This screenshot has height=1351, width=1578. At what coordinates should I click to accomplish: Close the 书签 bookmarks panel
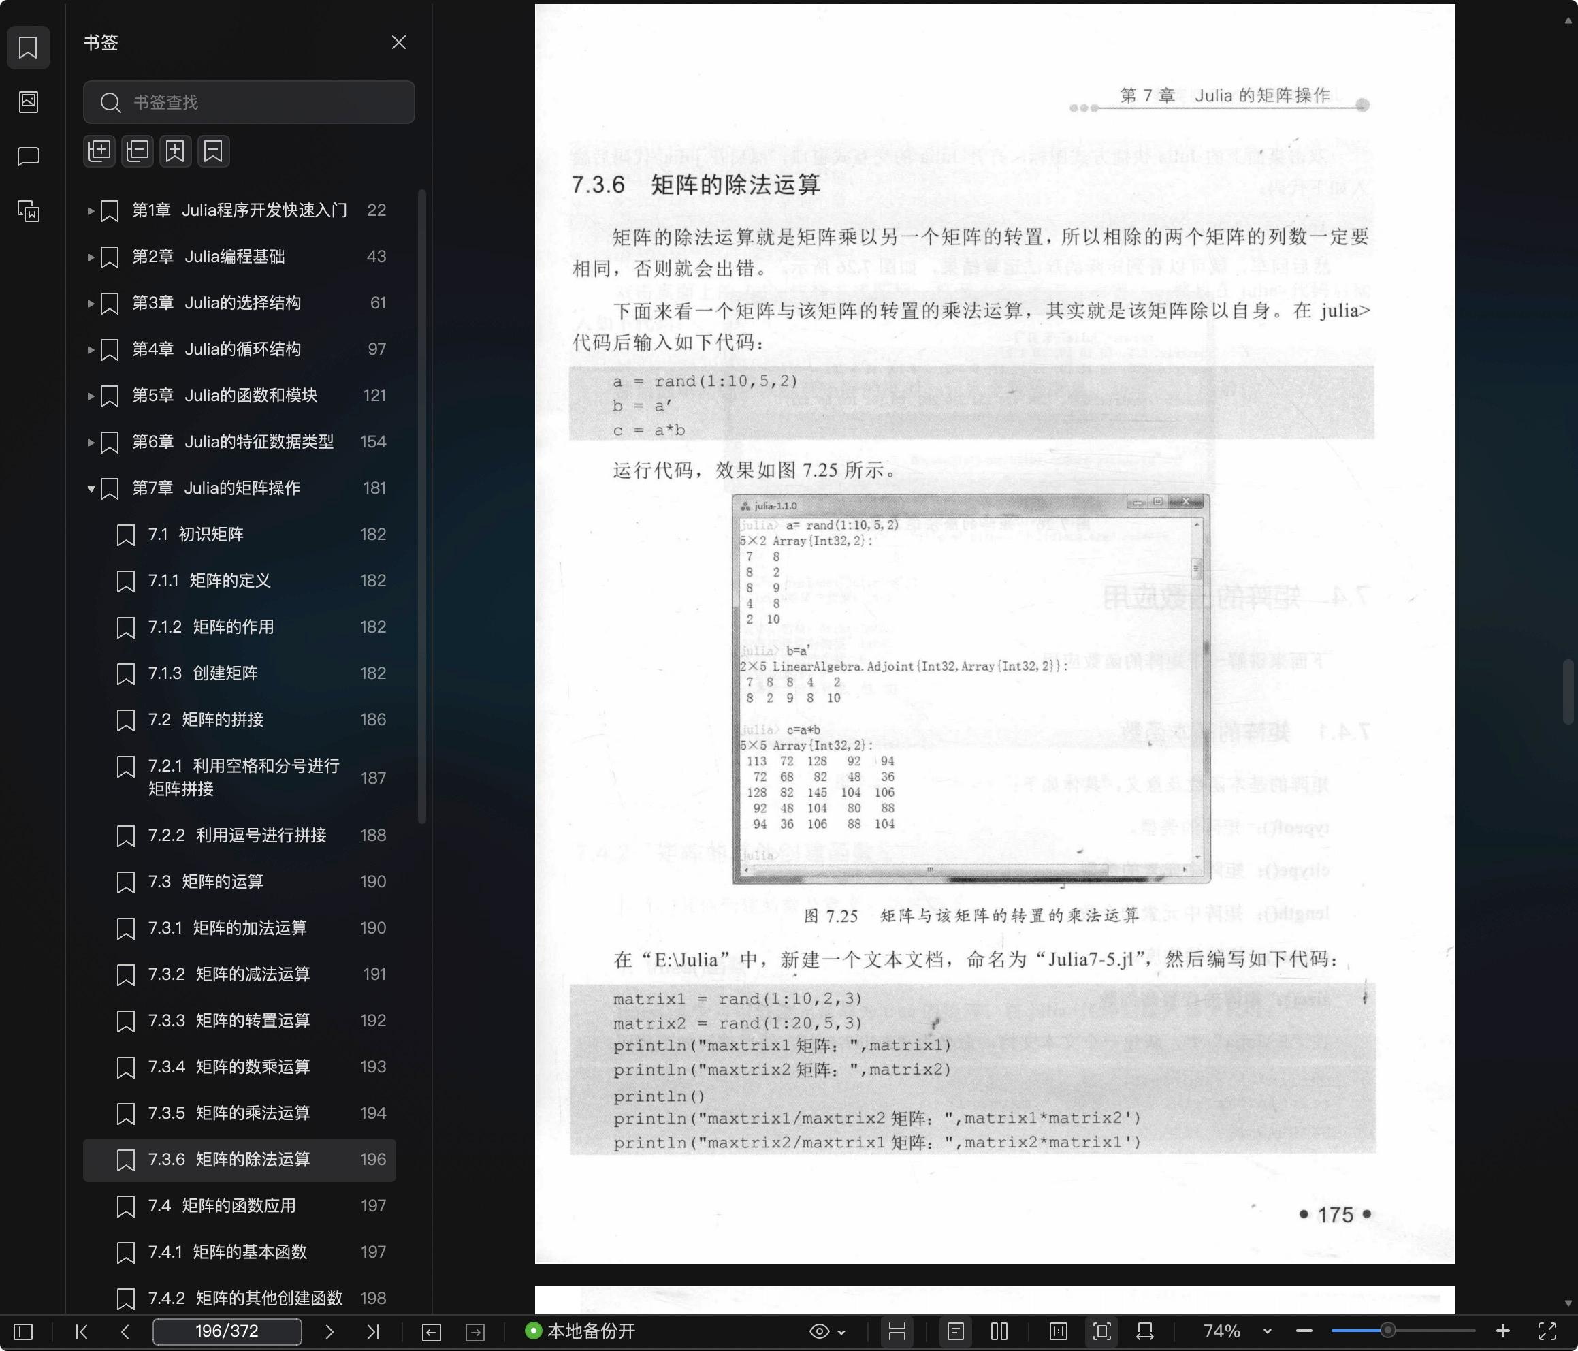click(398, 43)
